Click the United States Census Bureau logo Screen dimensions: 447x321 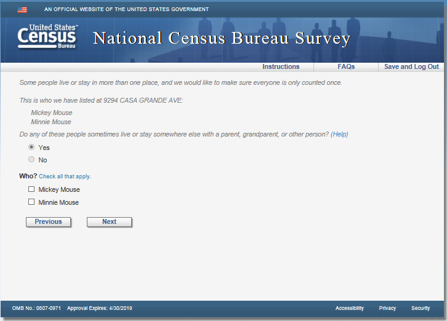coord(47,36)
